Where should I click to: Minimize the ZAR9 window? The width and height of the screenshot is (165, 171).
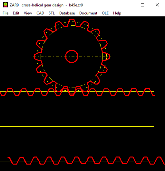[x=128, y=5]
